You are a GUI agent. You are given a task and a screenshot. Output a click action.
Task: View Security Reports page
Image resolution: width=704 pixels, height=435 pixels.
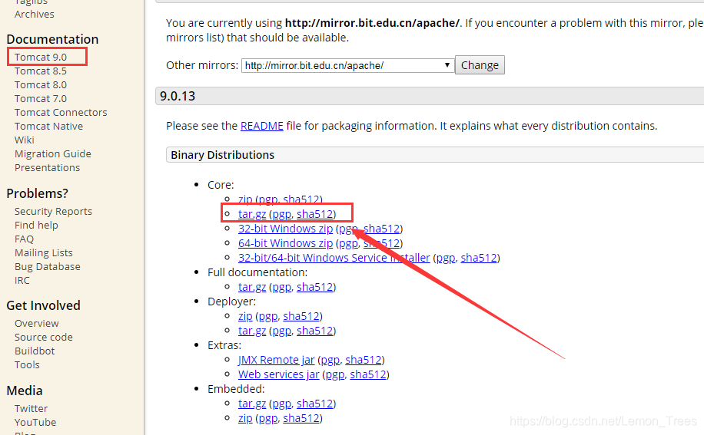pos(53,212)
